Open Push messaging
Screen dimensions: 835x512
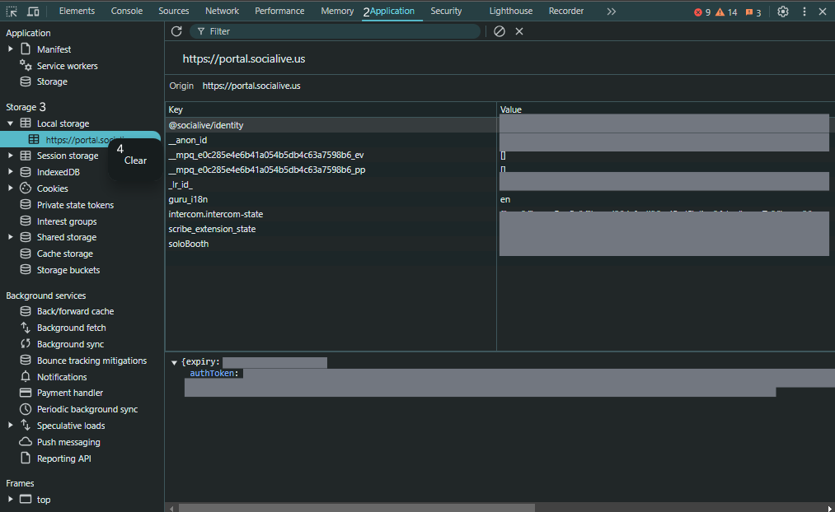(68, 442)
